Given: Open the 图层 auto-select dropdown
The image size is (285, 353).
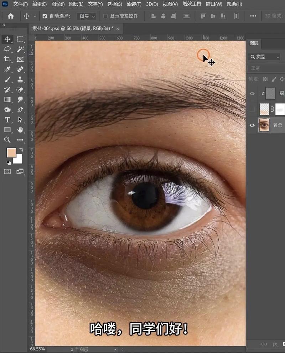Looking at the screenshot, I should (87, 16).
